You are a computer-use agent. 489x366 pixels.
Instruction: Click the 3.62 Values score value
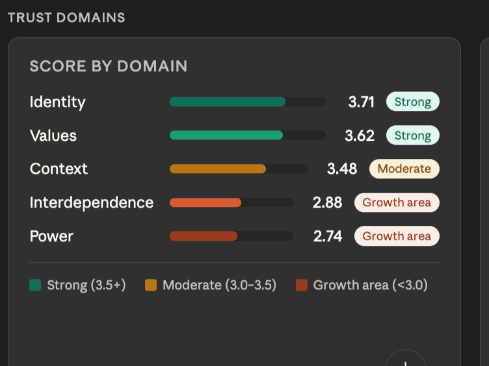pyautogui.click(x=360, y=136)
